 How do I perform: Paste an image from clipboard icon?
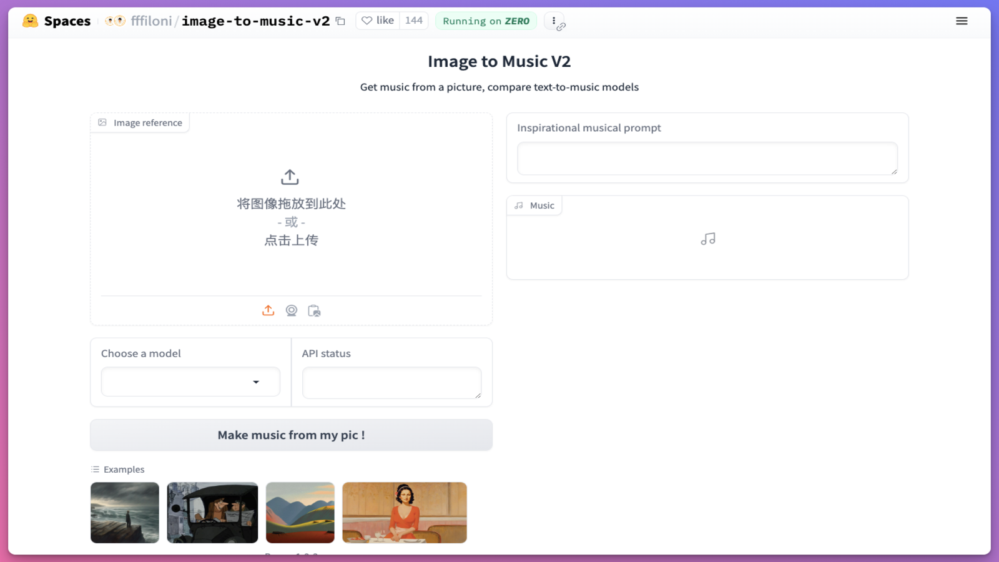[x=314, y=310]
